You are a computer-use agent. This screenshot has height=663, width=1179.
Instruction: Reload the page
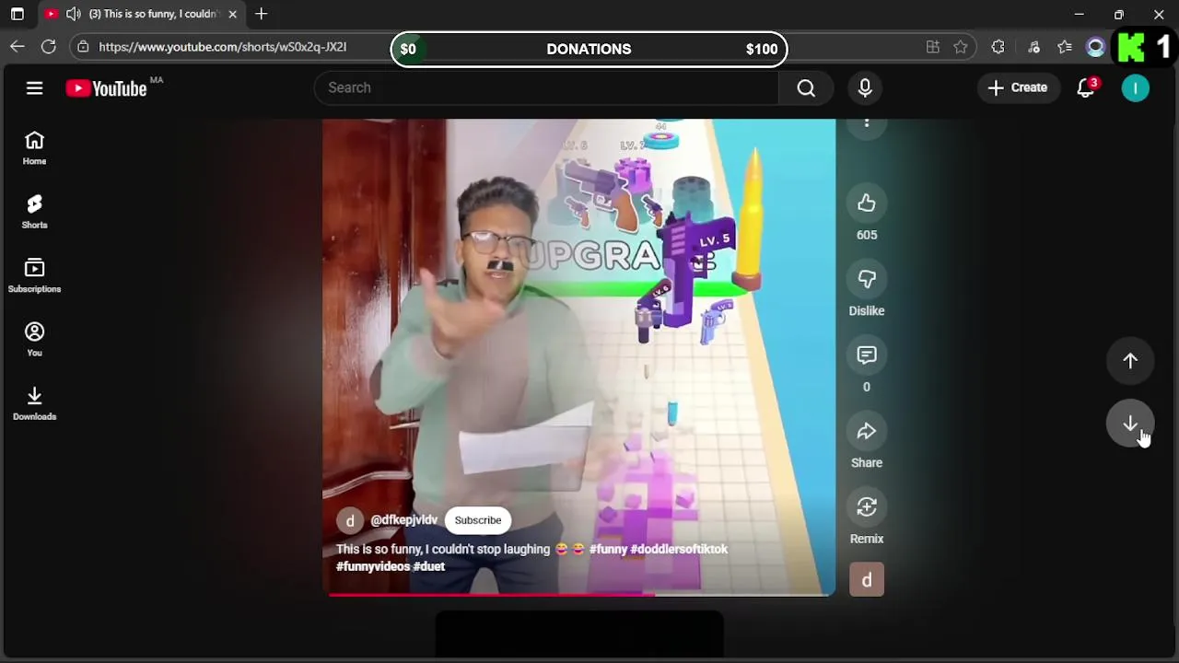pos(49,47)
